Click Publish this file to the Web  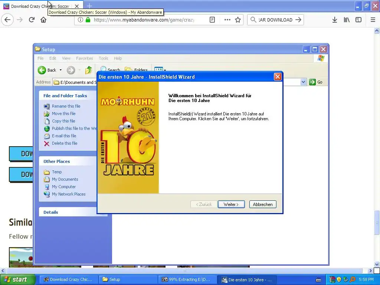(x=74, y=128)
